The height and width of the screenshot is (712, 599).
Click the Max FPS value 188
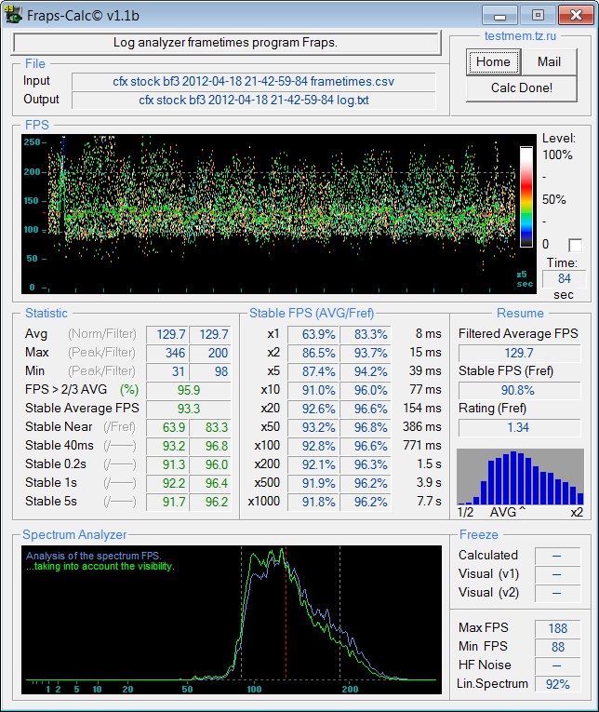(558, 628)
